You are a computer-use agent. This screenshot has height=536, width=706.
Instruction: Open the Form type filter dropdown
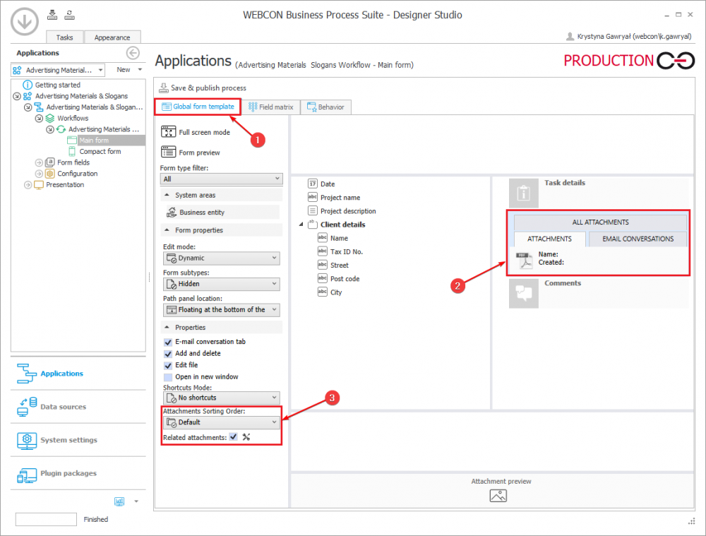tap(221, 179)
